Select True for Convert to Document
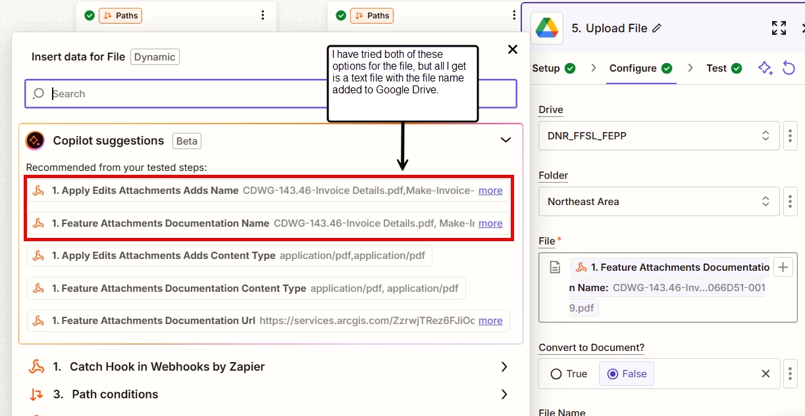 (x=568, y=373)
